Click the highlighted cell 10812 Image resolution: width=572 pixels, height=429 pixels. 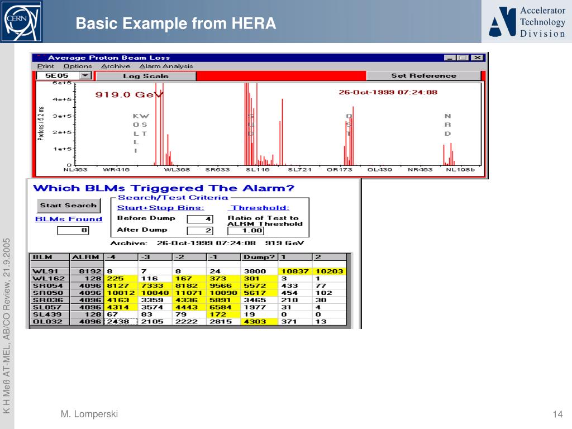pos(121,293)
